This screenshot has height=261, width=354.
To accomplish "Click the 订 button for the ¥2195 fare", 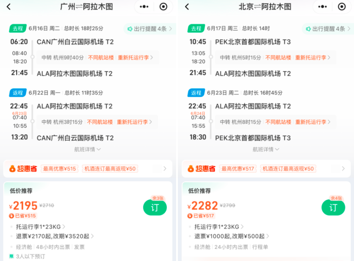I will coord(155,207).
